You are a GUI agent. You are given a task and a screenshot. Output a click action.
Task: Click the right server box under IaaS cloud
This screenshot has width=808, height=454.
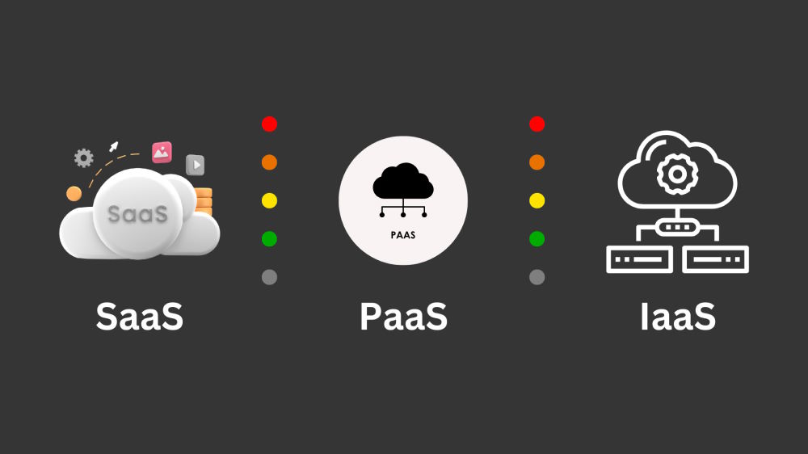(x=715, y=259)
